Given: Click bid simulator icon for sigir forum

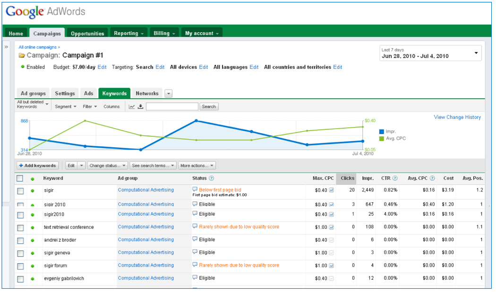Looking at the screenshot, I should click(x=331, y=266).
